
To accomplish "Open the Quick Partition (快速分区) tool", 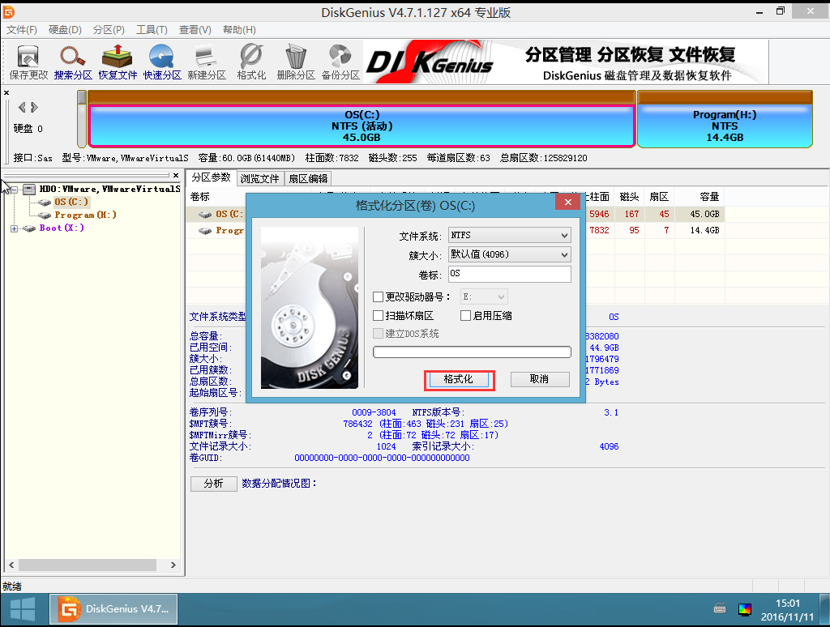I will click(162, 62).
